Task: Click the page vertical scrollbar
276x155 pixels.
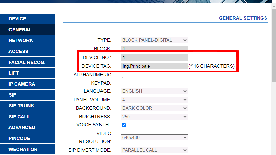Action: (274, 51)
